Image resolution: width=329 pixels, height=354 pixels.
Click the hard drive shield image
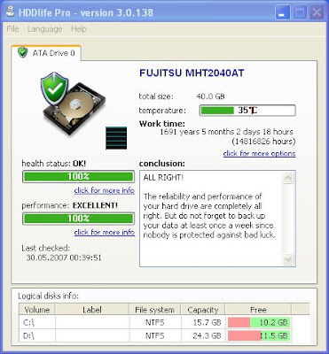coord(73,104)
